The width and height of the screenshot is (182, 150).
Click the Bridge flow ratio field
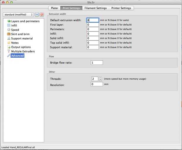pyautogui.click(x=97, y=63)
